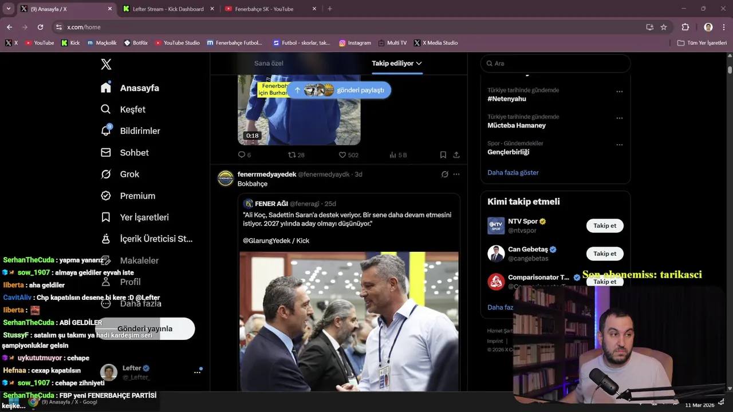
Task: Reload the current page
Action: pos(40,27)
